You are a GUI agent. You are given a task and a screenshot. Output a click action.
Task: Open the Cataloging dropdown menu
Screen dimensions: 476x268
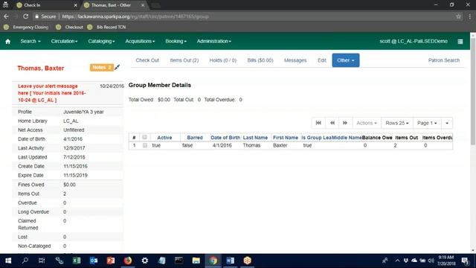pyautogui.click(x=101, y=42)
